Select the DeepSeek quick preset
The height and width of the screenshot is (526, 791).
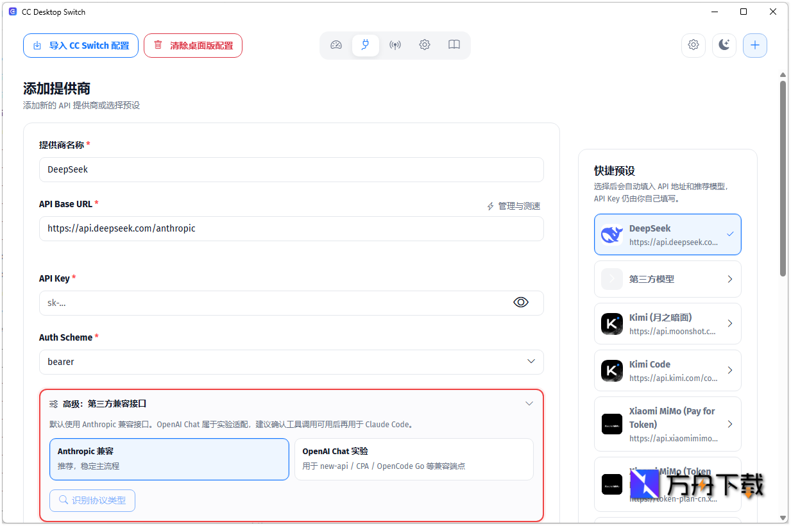tap(668, 235)
